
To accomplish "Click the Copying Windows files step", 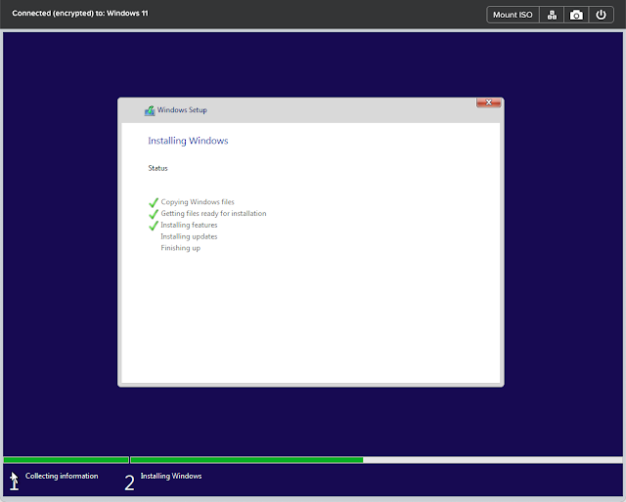I will pyautogui.click(x=198, y=202).
